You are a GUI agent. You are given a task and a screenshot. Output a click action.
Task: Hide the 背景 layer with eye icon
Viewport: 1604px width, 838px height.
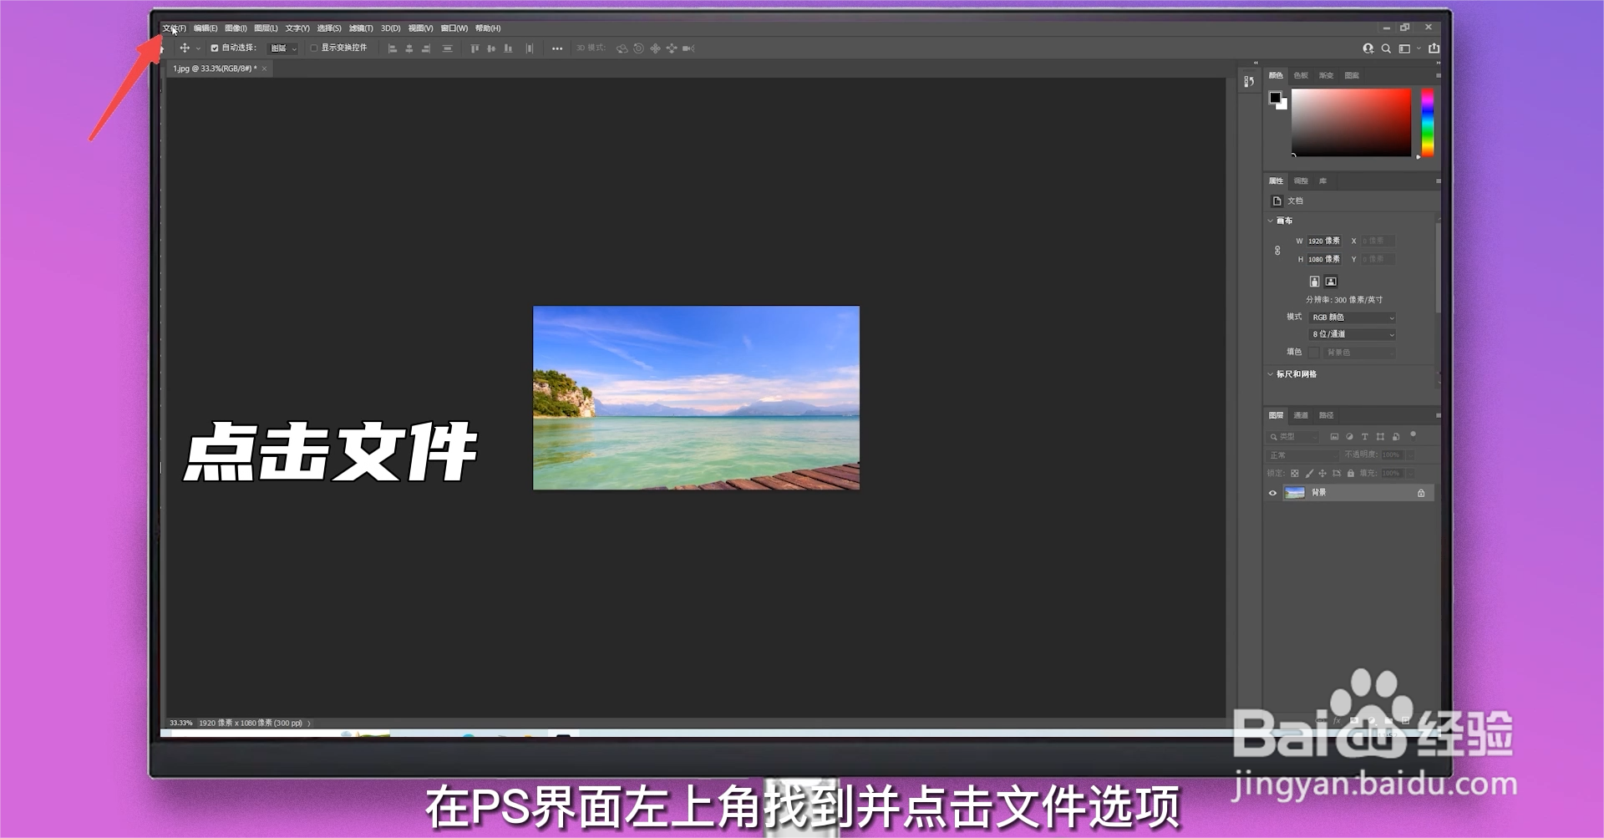click(x=1273, y=493)
